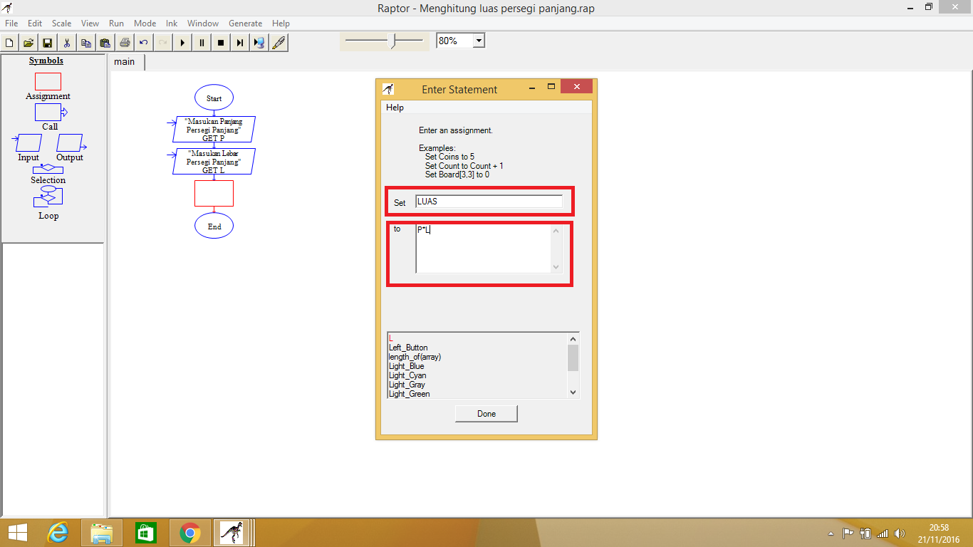The width and height of the screenshot is (973, 547).
Task: Run the flowchart with the Play icon
Action: pos(182,42)
